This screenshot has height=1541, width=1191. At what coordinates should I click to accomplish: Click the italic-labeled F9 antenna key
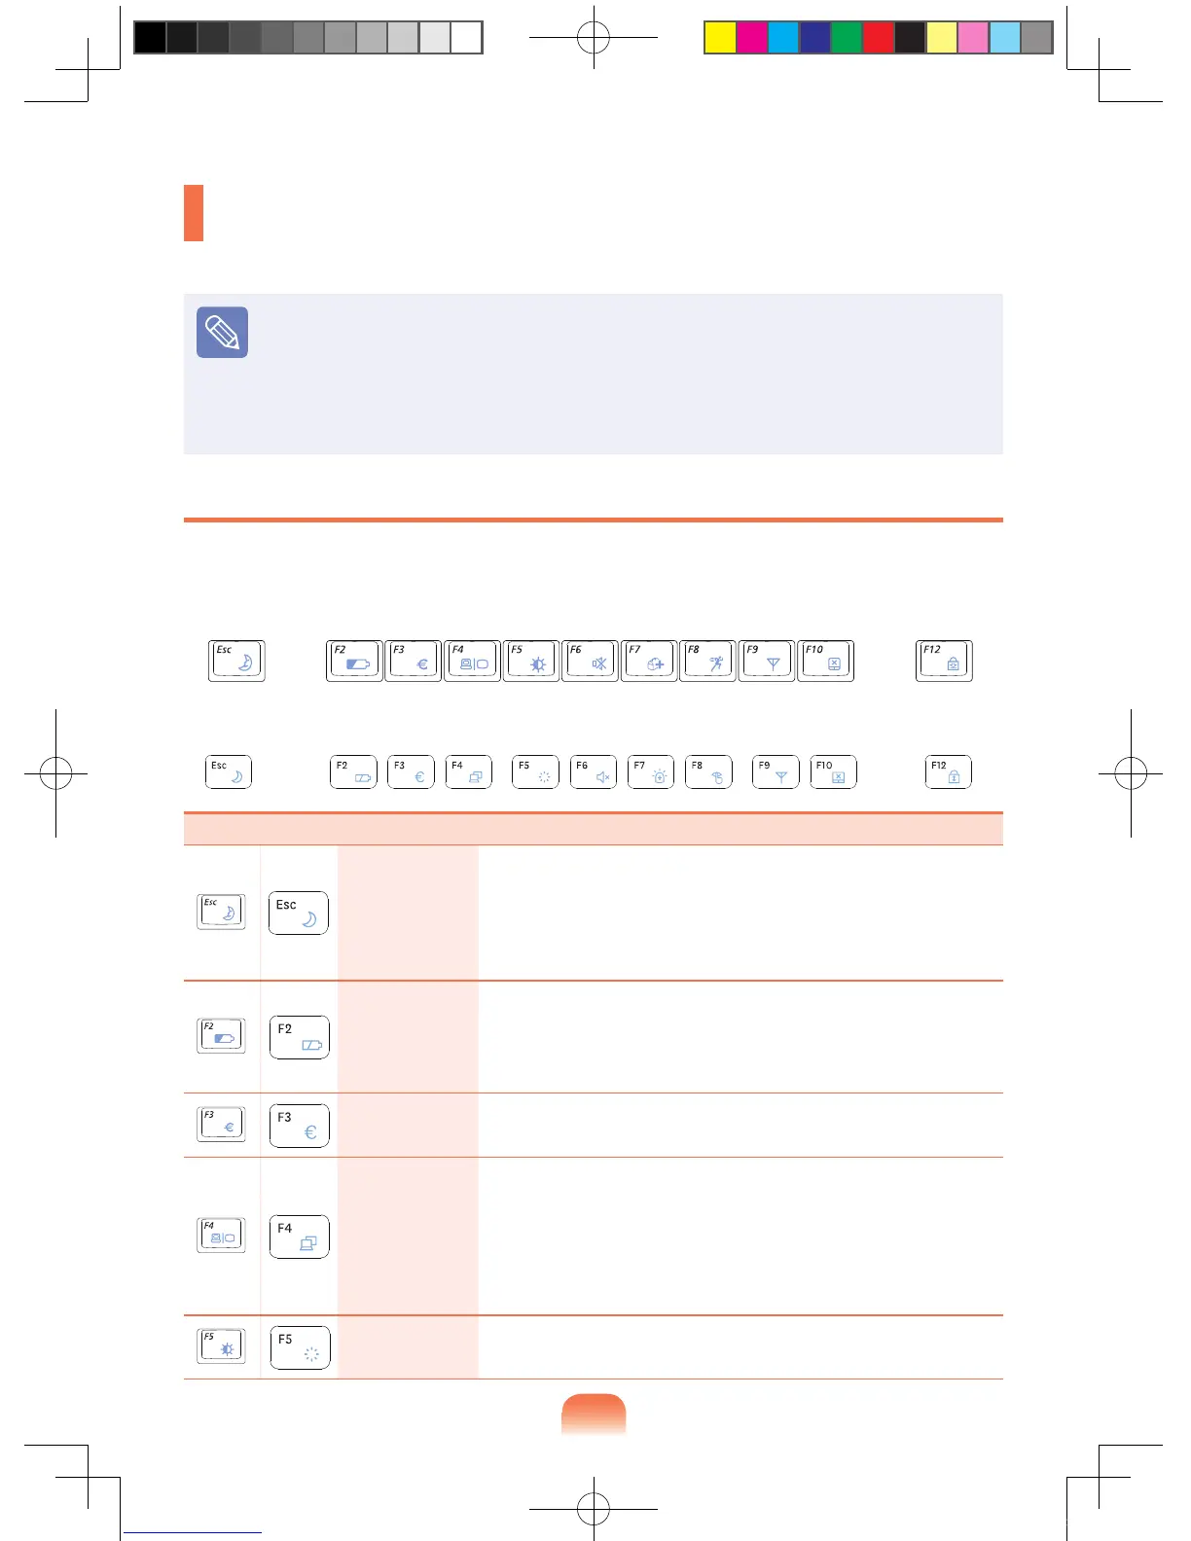pos(766,661)
